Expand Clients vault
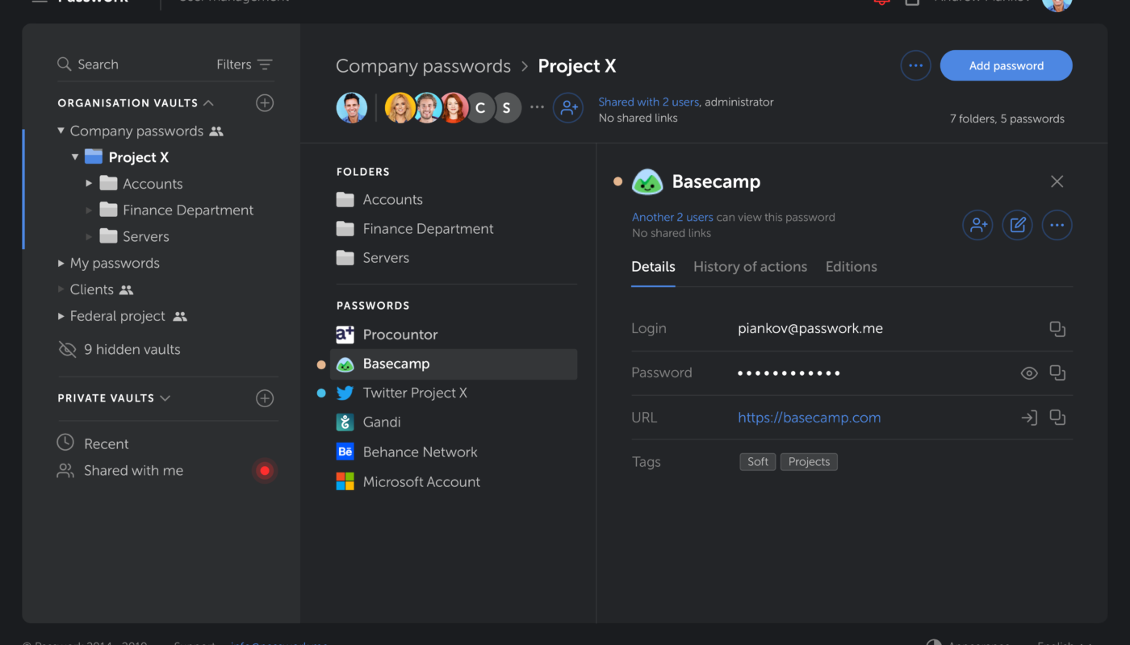The image size is (1130, 645). (x=61, y=289)
